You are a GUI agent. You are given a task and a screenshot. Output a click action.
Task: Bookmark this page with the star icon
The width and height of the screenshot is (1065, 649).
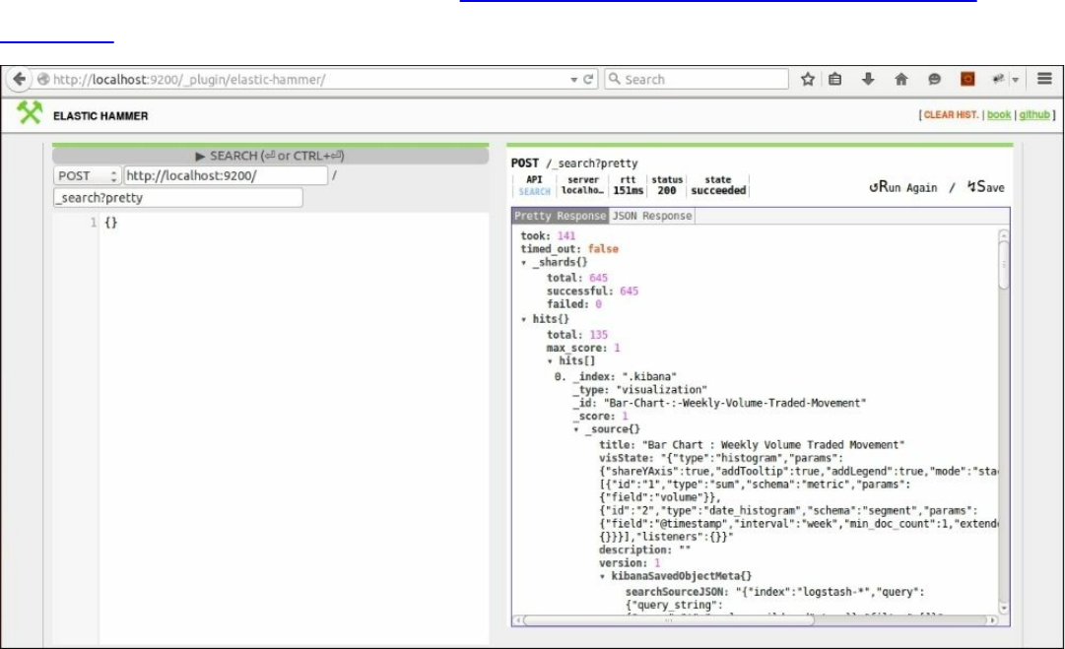click(x=807, y=80)
